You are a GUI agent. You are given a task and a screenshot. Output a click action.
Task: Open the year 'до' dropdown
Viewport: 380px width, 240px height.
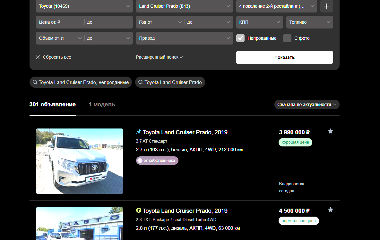209,22
